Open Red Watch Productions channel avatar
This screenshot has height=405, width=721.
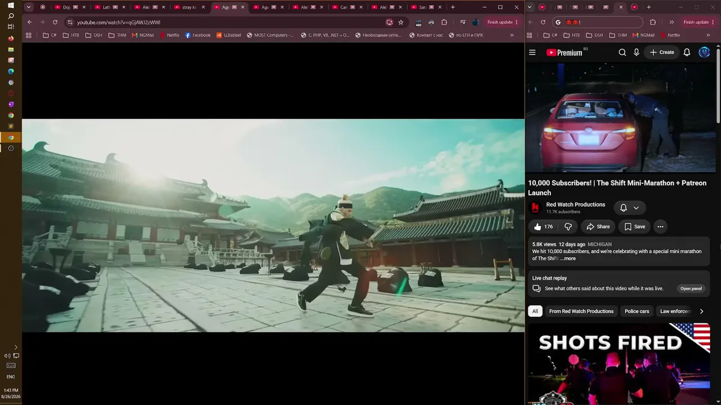(535, 208)
